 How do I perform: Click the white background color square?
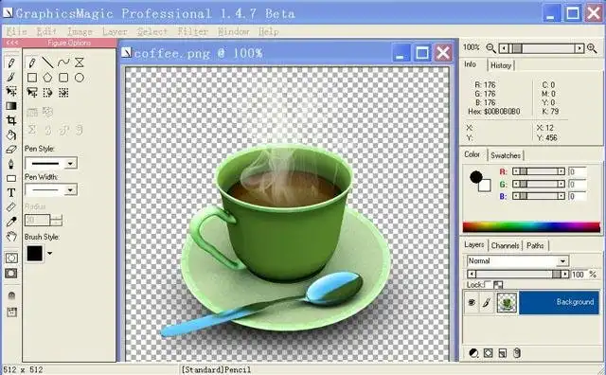click(x=485, y=186)
